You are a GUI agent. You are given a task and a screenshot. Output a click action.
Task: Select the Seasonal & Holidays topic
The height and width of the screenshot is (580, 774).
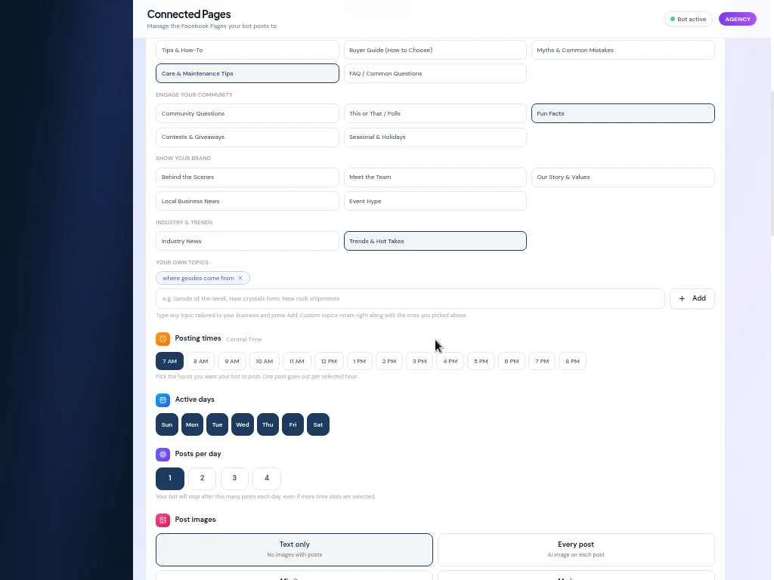435,137
